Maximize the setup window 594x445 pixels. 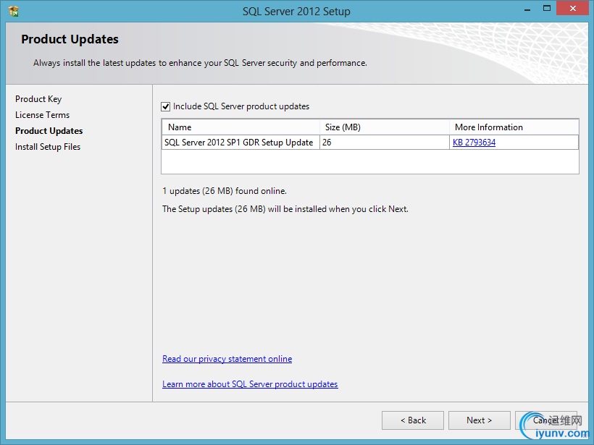pyautogui.click(x=547, y=9)
